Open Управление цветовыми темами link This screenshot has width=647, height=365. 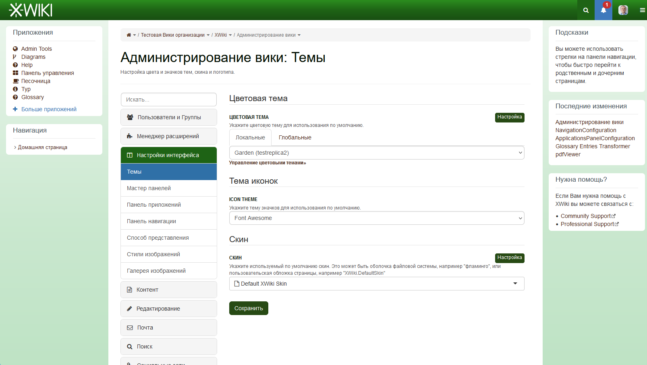coord(268,163)
